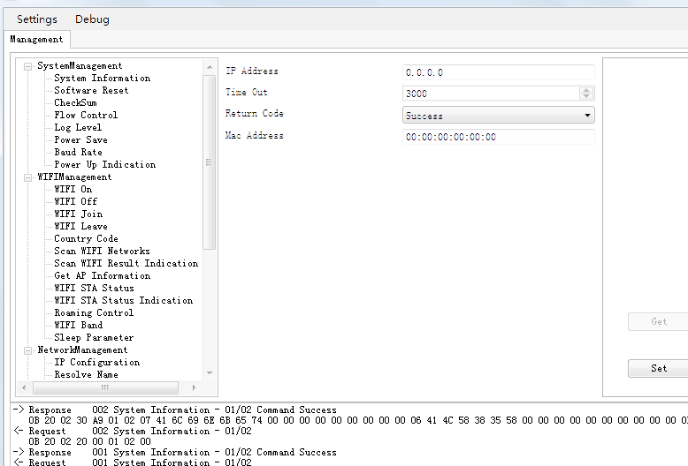Select WIFI STA Status Indication item
688x466 pixels.
point(123,300)
